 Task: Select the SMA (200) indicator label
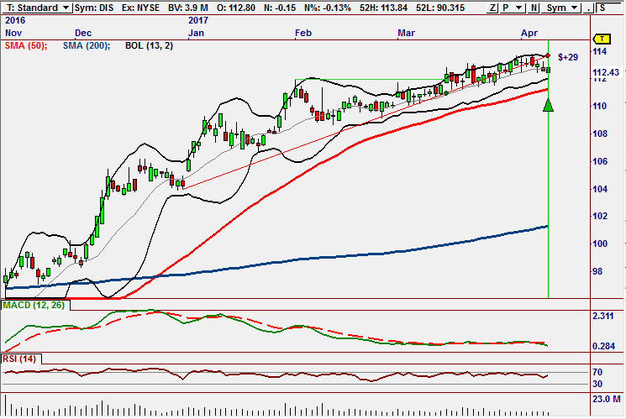pos(87,45)
